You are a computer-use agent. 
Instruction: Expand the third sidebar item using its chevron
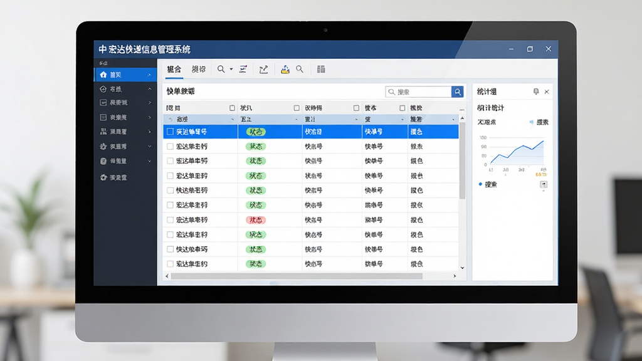click(150, 103)
